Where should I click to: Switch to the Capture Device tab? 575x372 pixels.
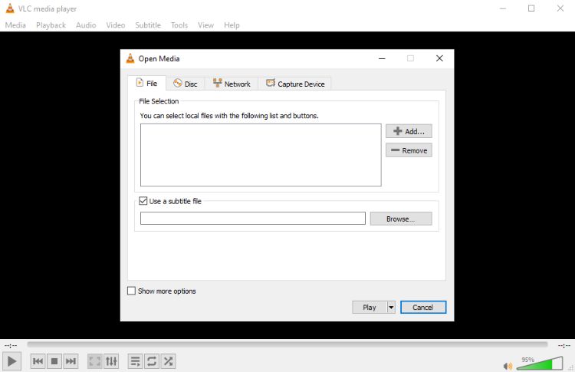point(295,84)
